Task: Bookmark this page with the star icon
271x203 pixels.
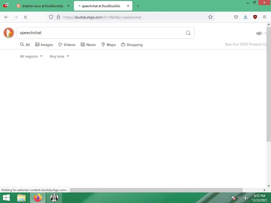Action: tap(210, 17)
